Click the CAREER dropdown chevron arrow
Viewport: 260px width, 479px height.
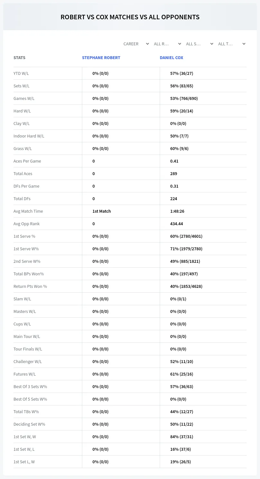point(148,44)
